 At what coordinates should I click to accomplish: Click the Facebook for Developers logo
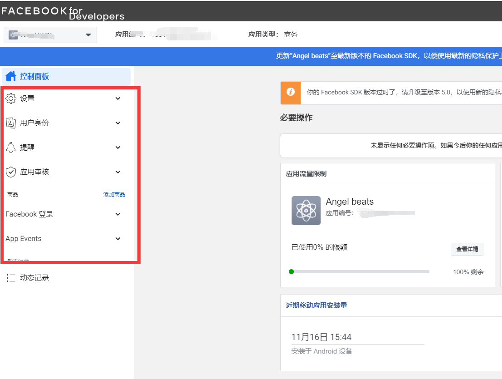[x=63, y=13]
